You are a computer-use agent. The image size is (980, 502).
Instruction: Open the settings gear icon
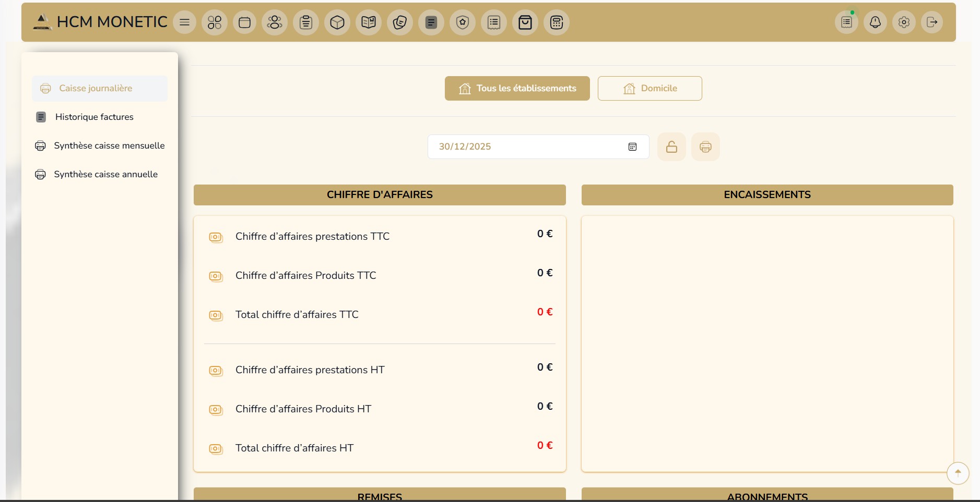[x=904, y=22]
